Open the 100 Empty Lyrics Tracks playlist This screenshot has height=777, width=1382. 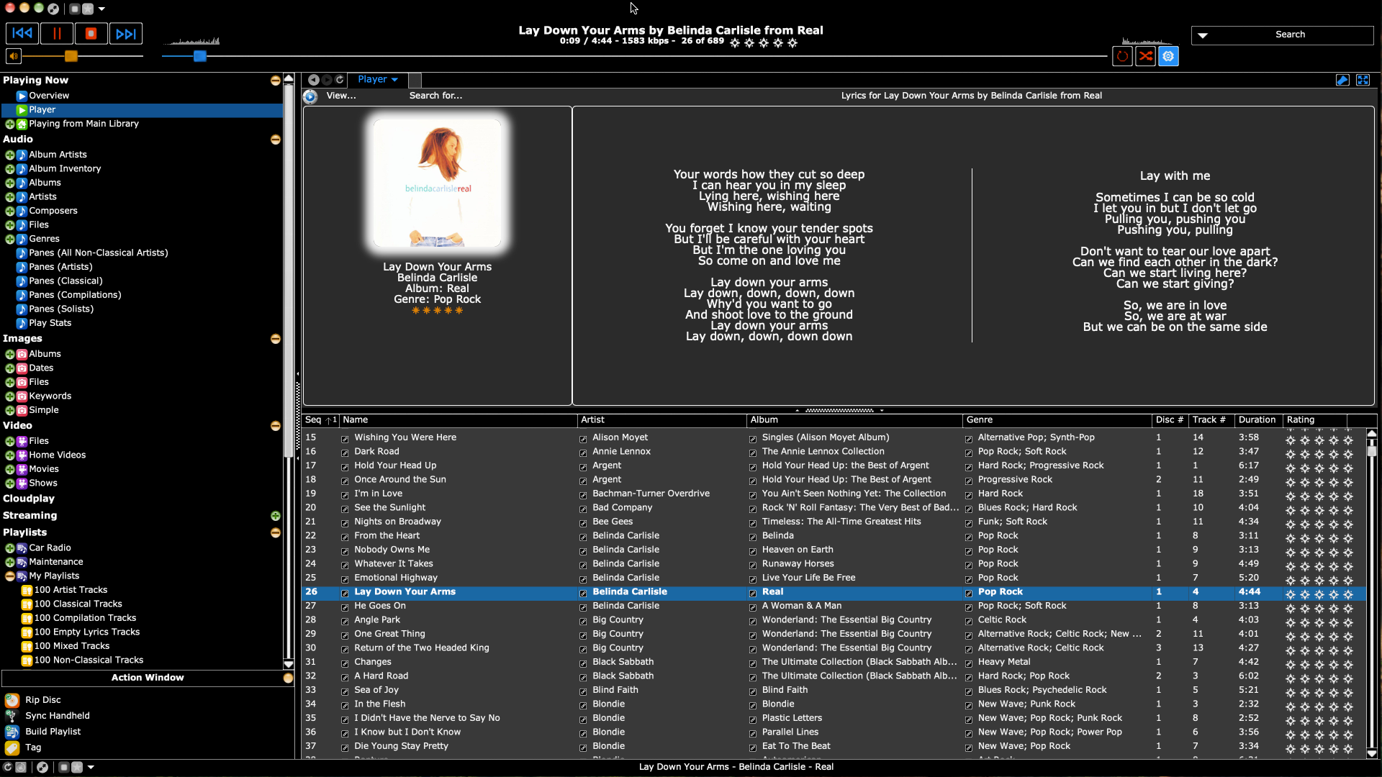click(x=87, y=632)
